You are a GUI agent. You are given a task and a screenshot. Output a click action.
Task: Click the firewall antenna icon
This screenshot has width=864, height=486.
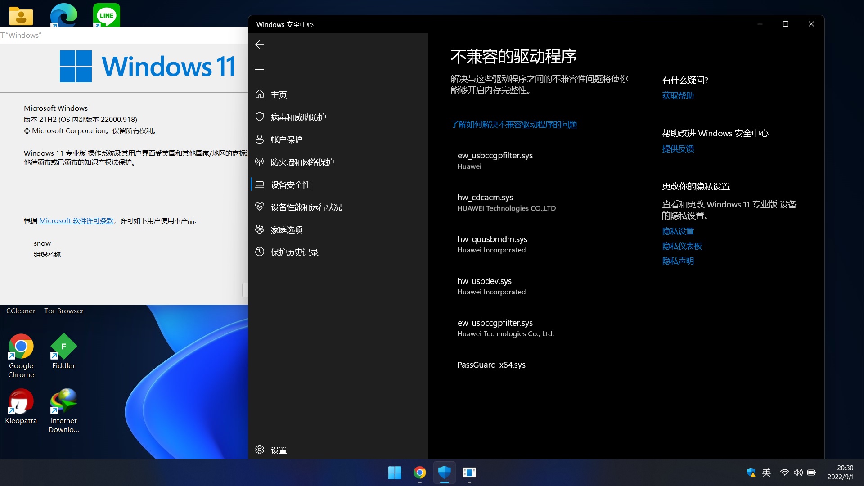(x=260, y=162)
